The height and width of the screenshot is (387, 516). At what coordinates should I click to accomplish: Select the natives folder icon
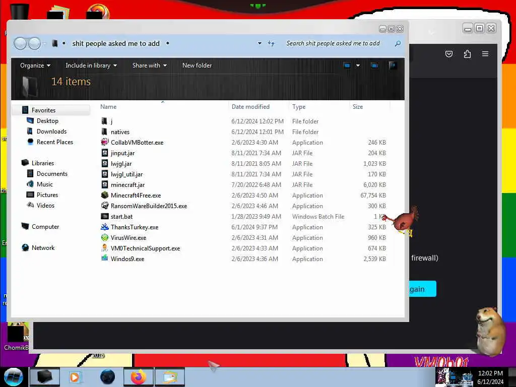(104, 132)
